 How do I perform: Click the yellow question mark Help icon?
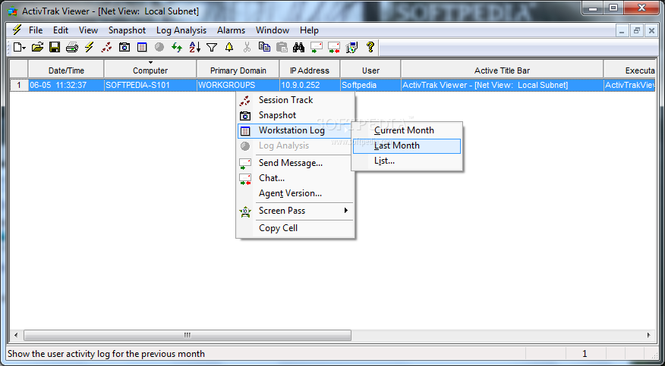pyautogui.click(x=370, y=47)
